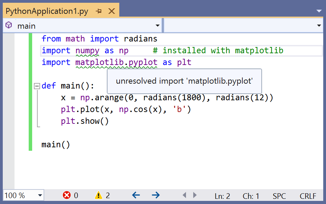Open the 100 % zoom level dropdown
The width and height of the screenshot is (326, 204).
(x=40, y=195)
